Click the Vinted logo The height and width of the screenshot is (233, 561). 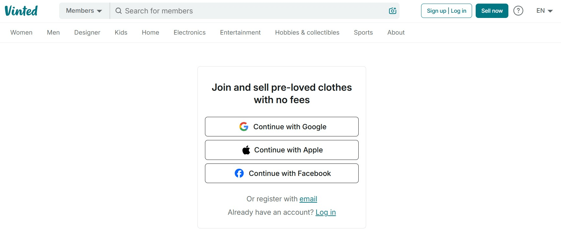coord(21,11)
